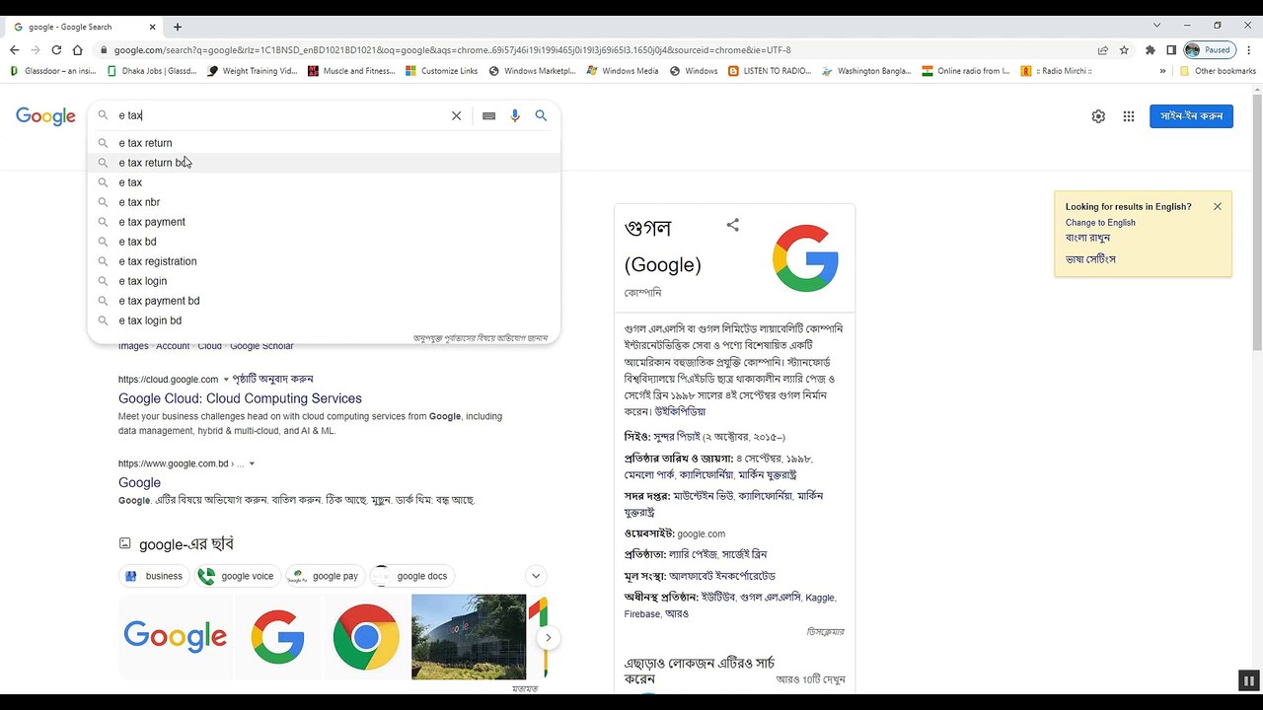Click the browser address bar URL
The width and height of the screenshot is (1263, 710).
pyautogui.click(x=452, y=50)
